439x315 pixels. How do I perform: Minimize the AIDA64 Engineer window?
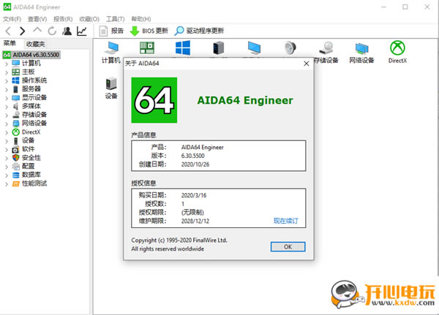coord(384,7)
